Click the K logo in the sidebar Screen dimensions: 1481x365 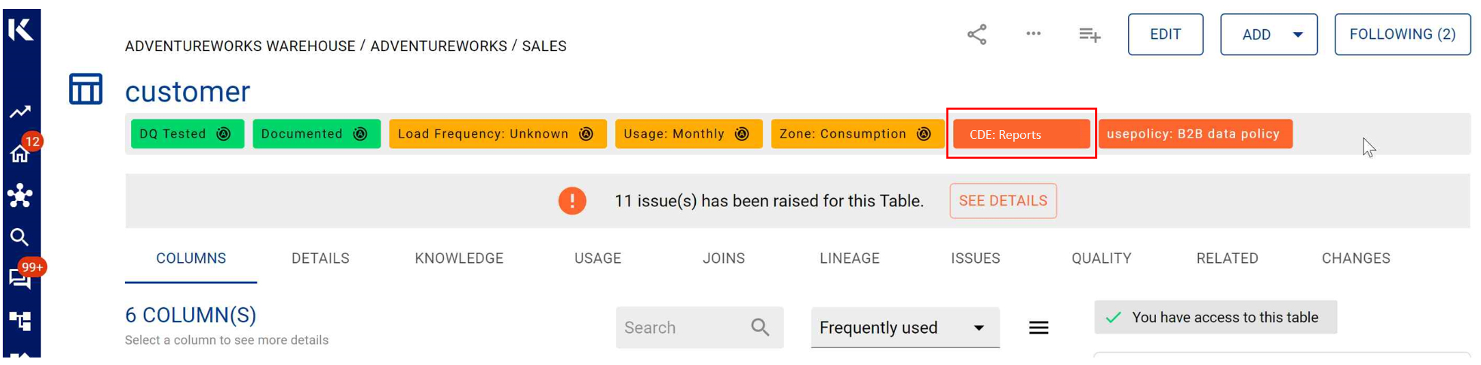(20, 29)
